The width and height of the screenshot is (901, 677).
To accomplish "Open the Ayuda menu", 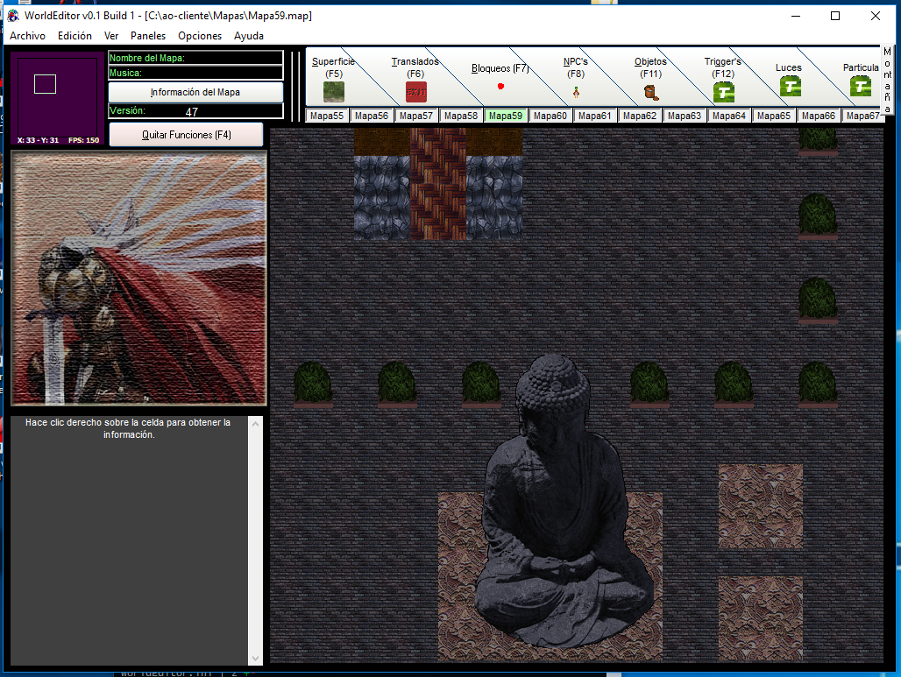I will (x=249, y=36).
